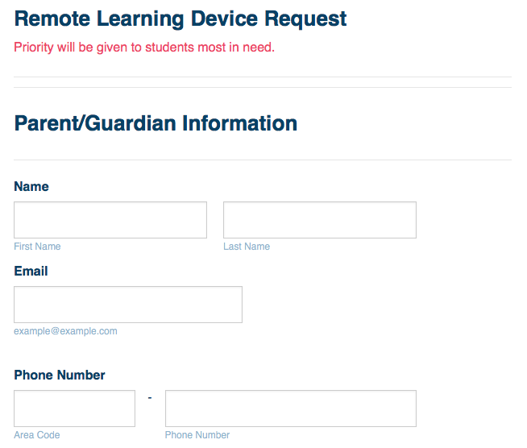Click the example@example.com hint text

click(65, 331)
